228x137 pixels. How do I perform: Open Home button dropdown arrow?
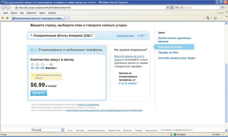[x=211, y=18]
